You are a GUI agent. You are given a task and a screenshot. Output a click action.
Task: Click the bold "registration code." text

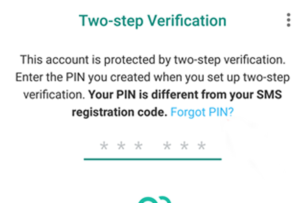tap(119, 112)
